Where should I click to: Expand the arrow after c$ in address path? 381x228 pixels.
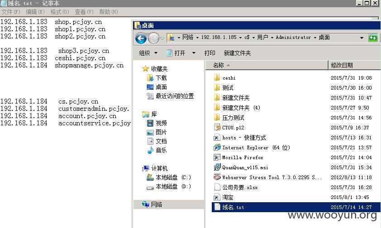pyautogui.click(x=253, y=38)
